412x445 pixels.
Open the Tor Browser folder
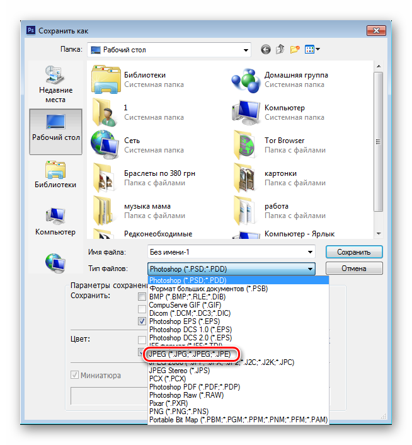pos(278,145)
